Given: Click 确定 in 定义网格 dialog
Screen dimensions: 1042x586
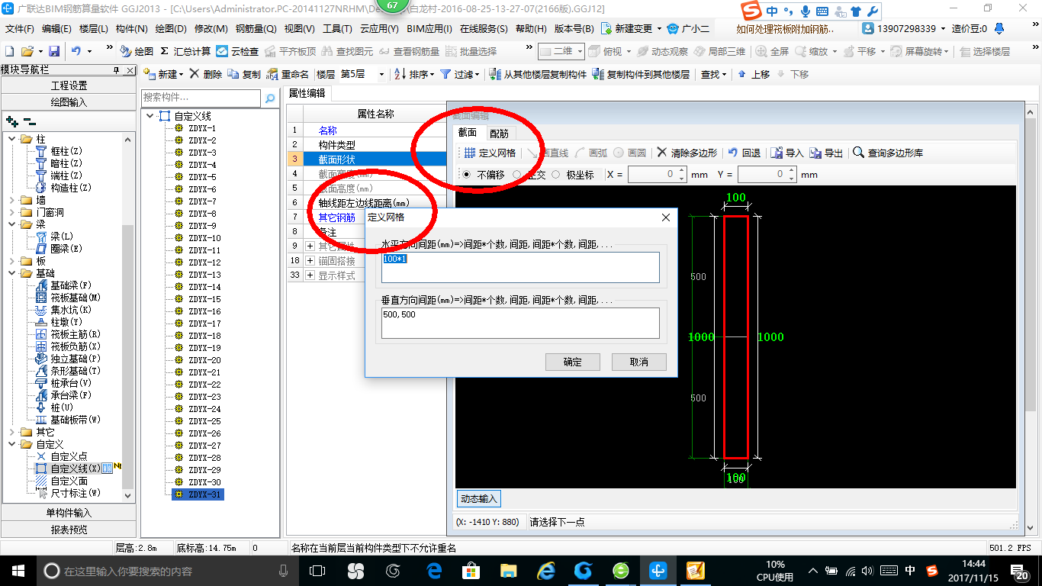Looking at the screenshot, I should [572, 362].
